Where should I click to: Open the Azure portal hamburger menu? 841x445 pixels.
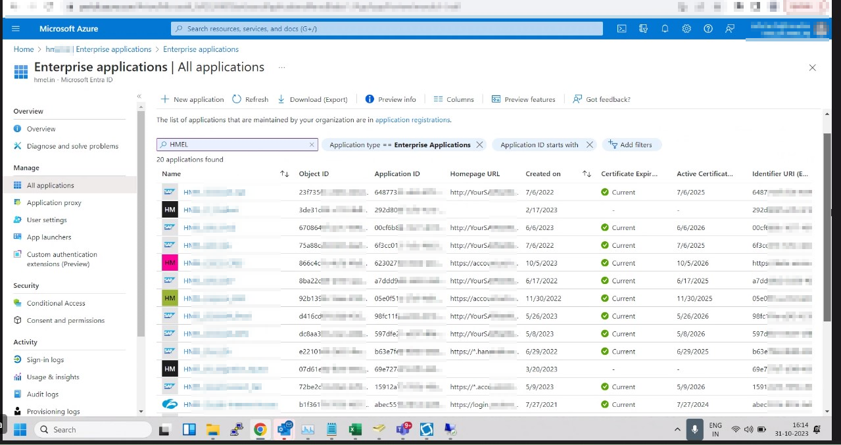tap(16, 29)
